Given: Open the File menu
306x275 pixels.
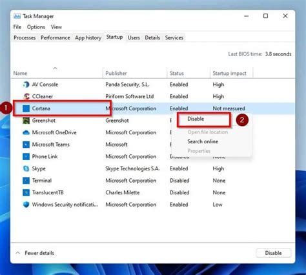Looking at the screenshot, I should click(x=17, y=27).
